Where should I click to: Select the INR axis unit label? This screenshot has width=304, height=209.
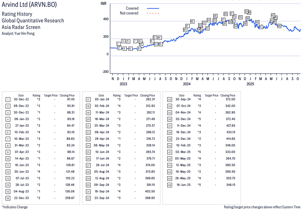point(104,4)
